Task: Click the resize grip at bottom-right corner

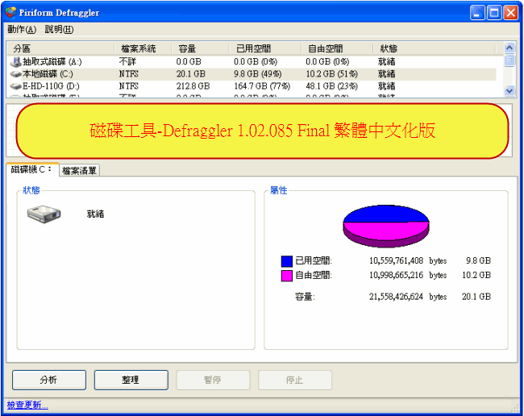Action: [514, 407]
